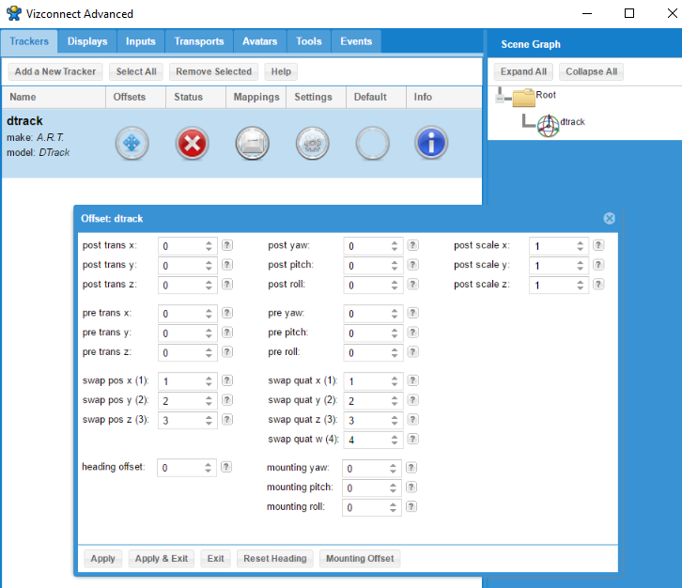This screenshot has width=682, height=588.
Task: Switch to the Displays tab
Action: point(86,41)
